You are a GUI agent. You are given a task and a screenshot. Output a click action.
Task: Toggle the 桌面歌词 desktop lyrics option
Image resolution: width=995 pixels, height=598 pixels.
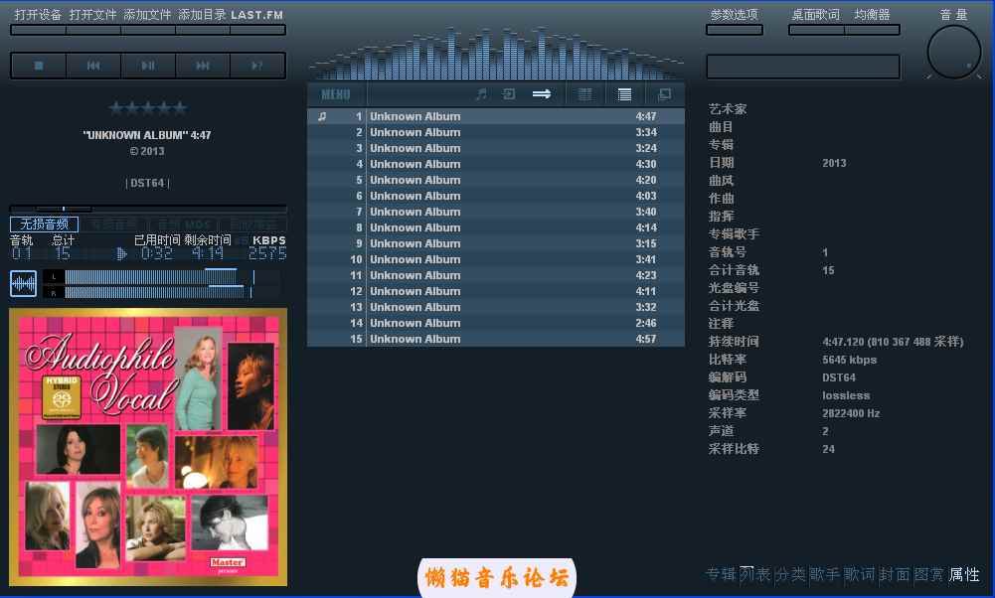point(815,15)
